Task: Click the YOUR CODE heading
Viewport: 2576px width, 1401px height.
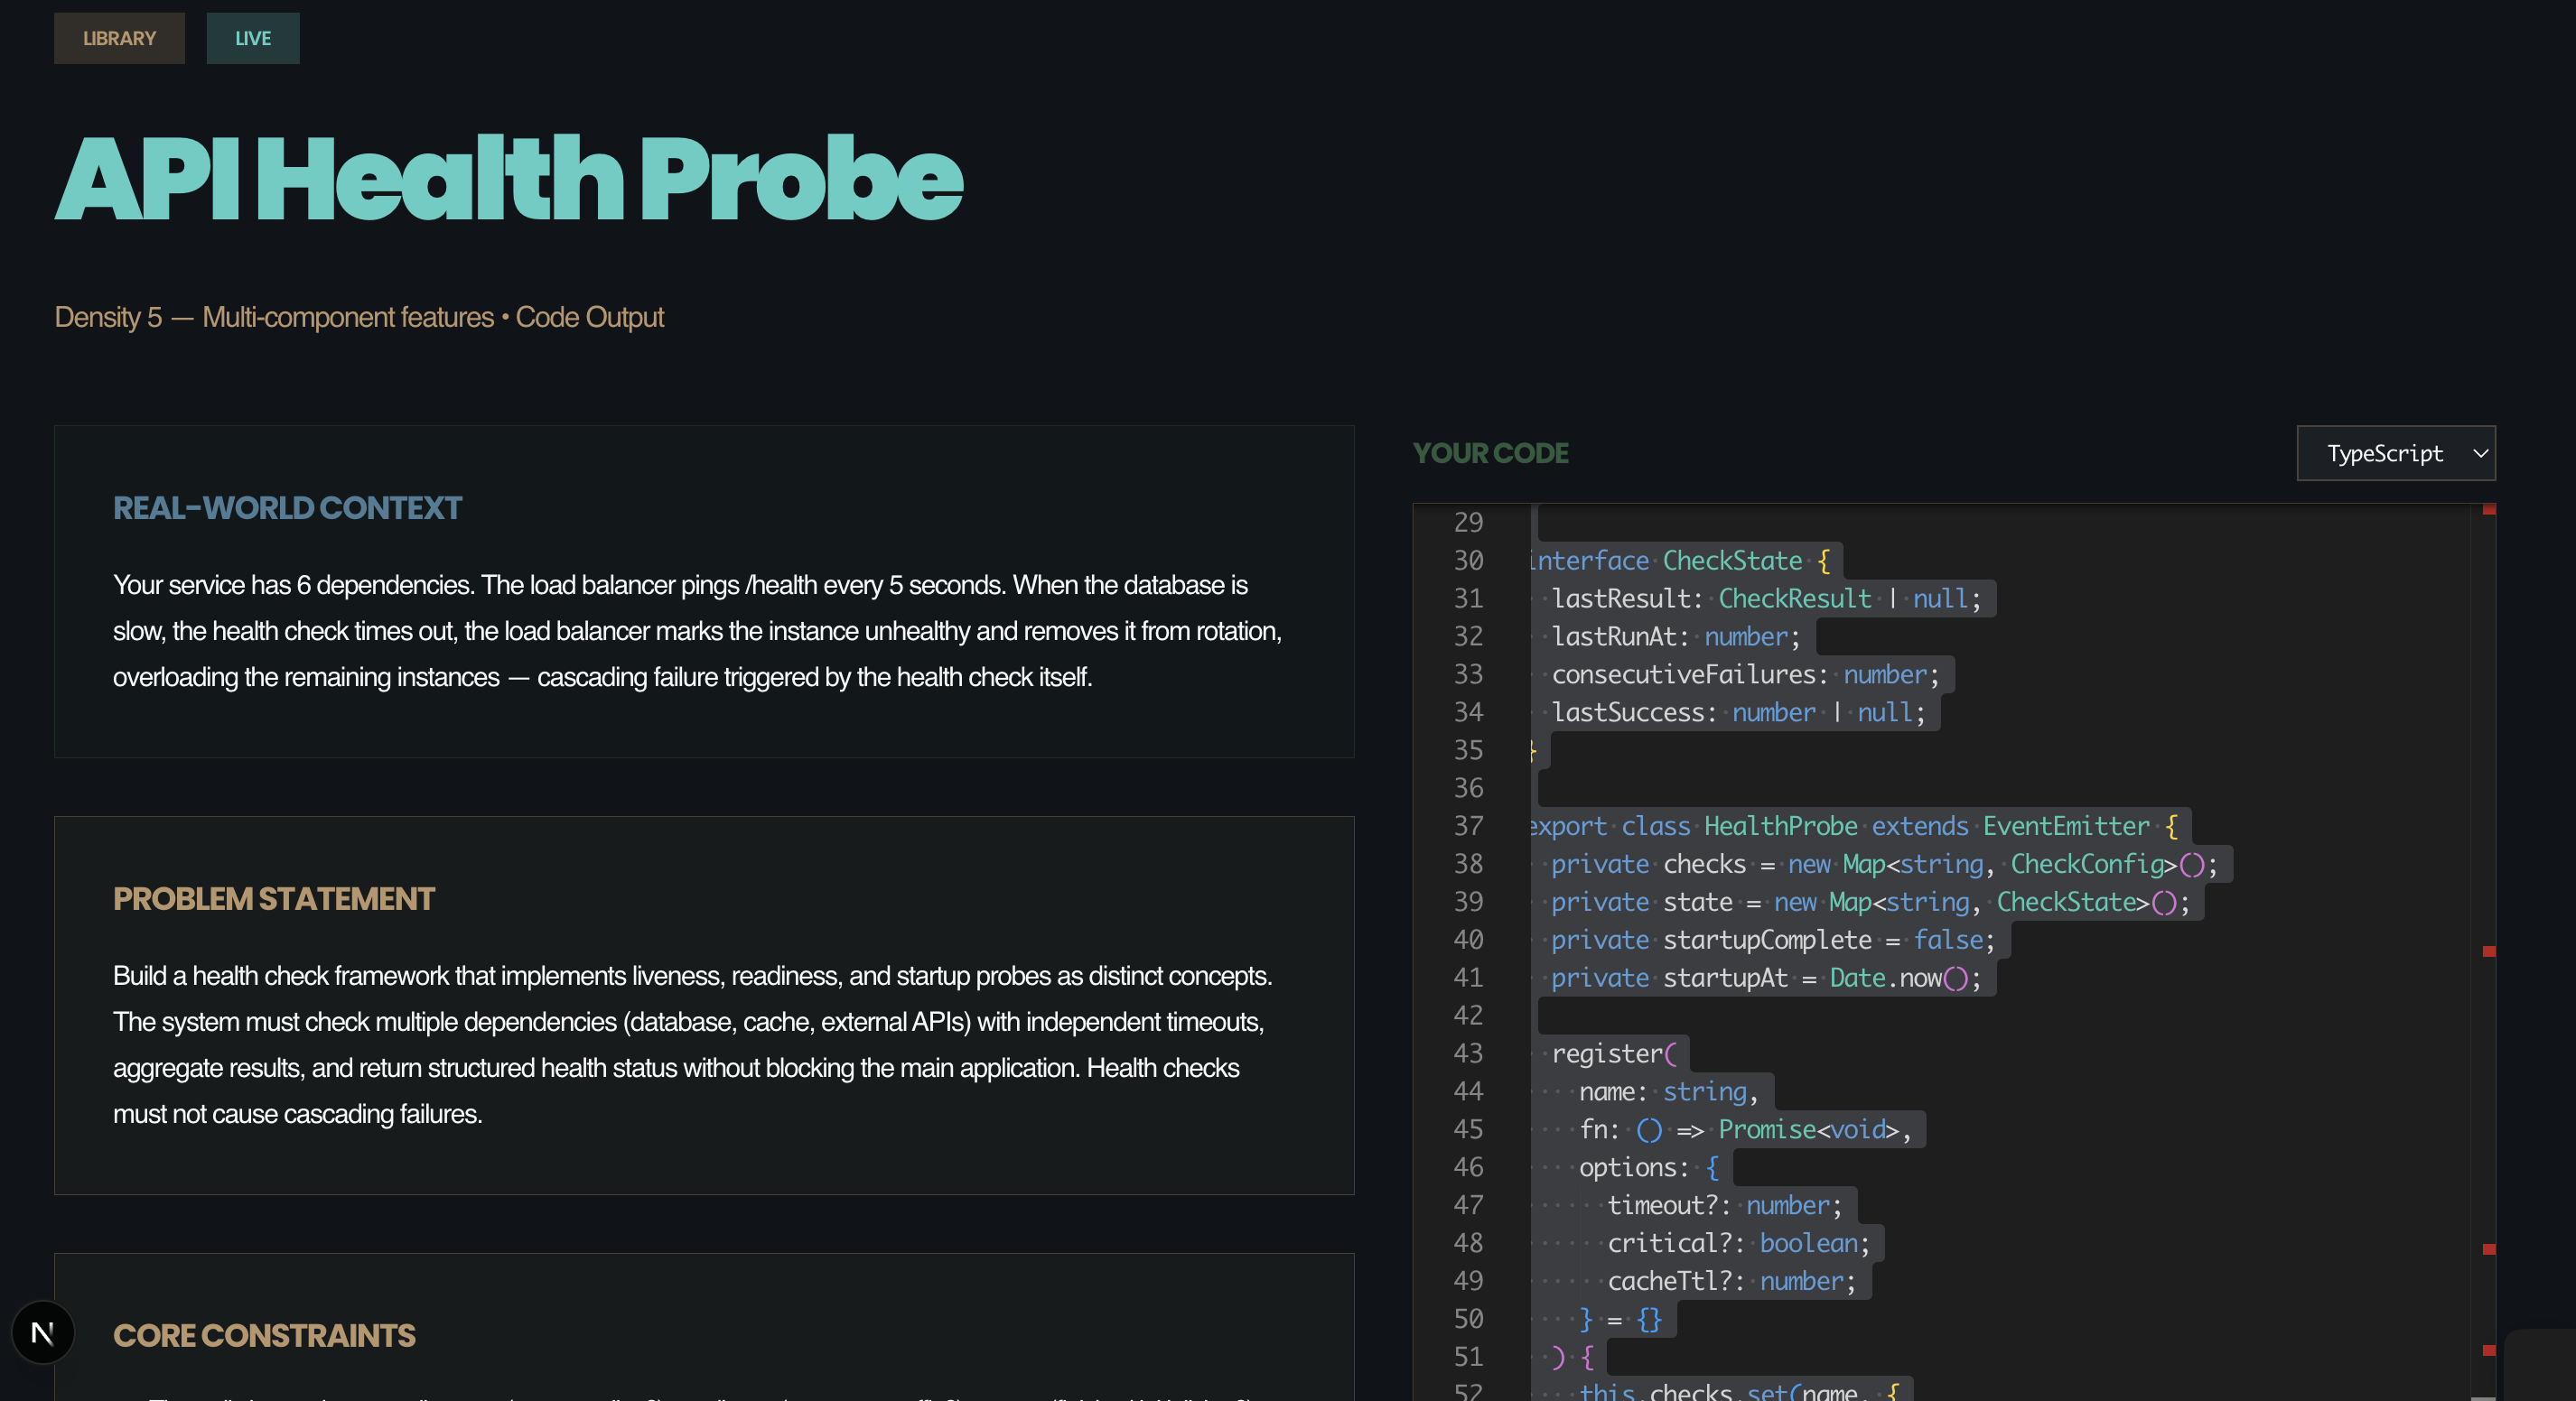Action: tap(1490, 454)
